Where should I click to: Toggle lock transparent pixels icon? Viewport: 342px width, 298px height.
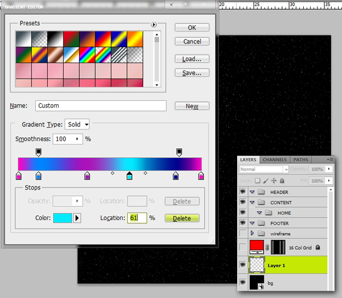tap(258, 181)
